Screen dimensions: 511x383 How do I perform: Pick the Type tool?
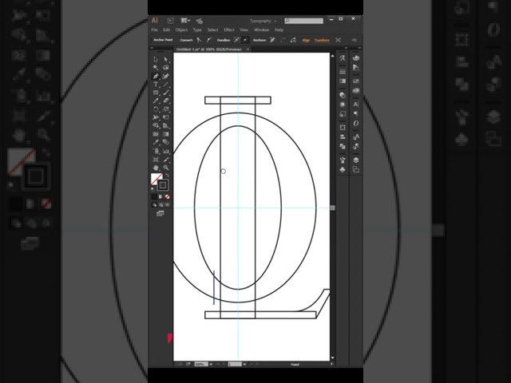click(156, 85)
